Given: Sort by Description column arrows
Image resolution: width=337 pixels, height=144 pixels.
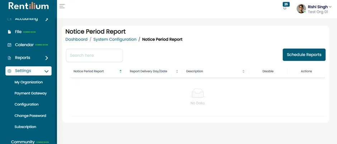Looking at the screenshot, I should (243, 71).
